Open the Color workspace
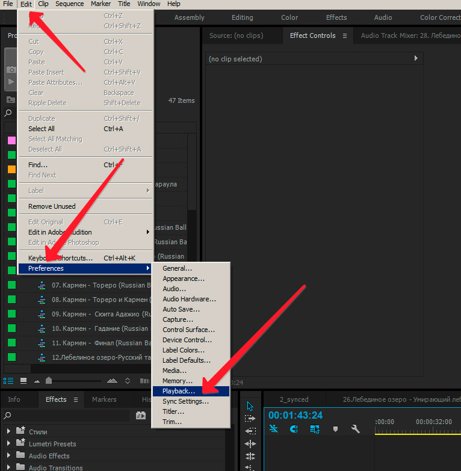 click(289, 17)
